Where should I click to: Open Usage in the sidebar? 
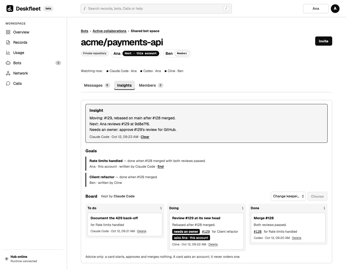[33, 53]
